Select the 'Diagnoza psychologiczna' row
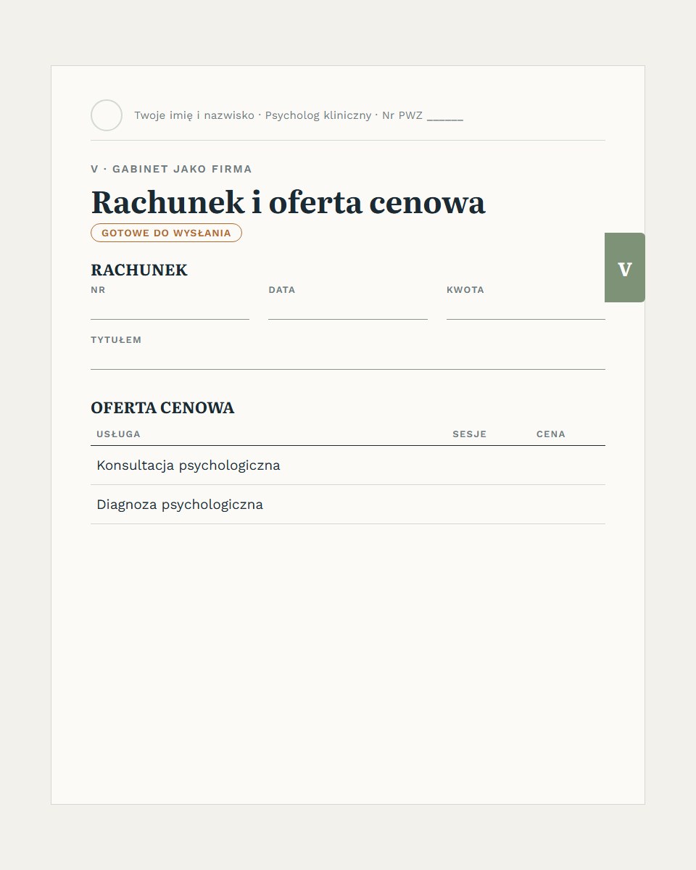Image resolution: width=696 pixels, height=870 pixels. coord(348,505)
